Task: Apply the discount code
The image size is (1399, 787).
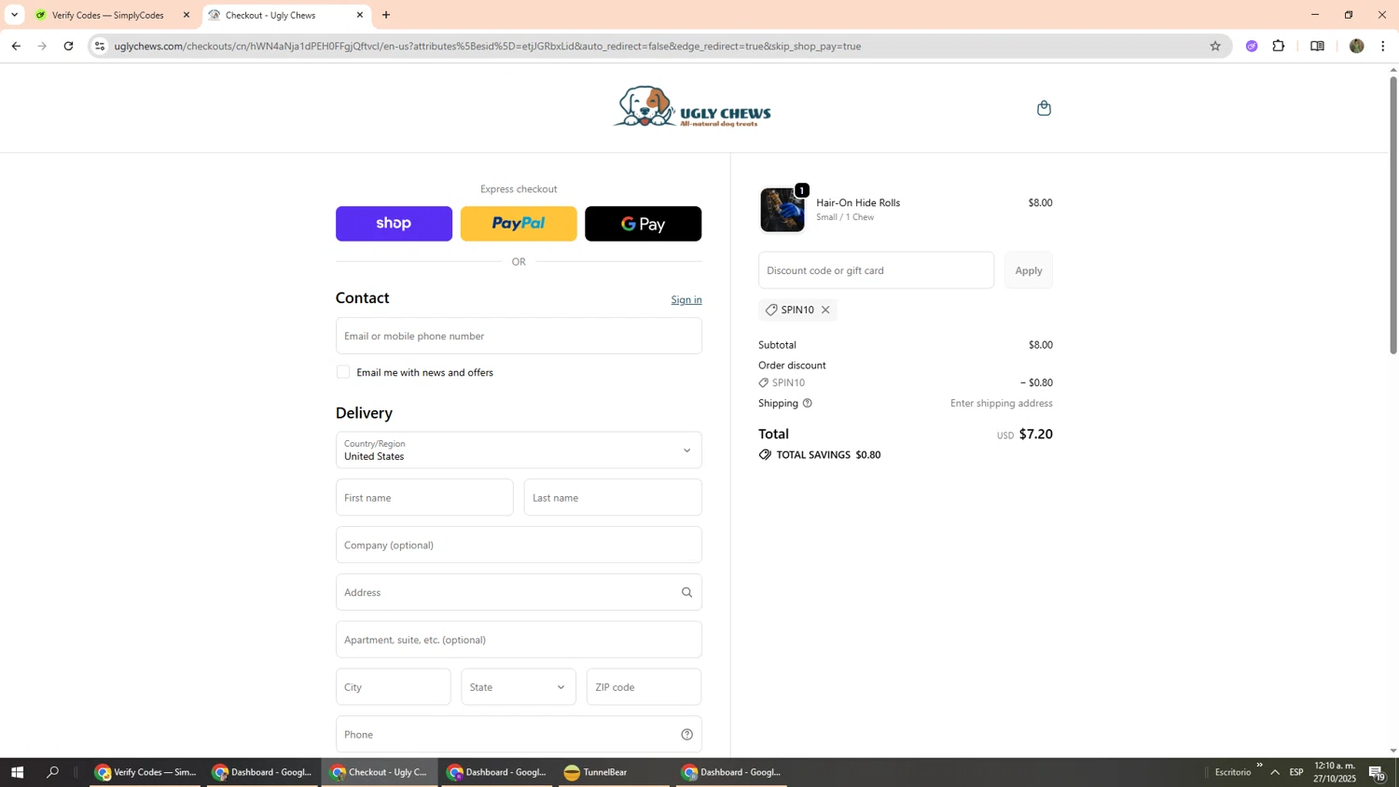Action: pyautogui.click(x=1029, y=270)
